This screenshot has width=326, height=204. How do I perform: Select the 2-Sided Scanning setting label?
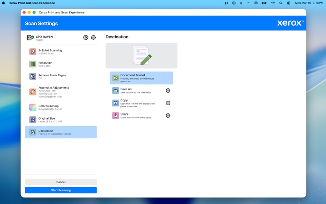pos(50,50)
